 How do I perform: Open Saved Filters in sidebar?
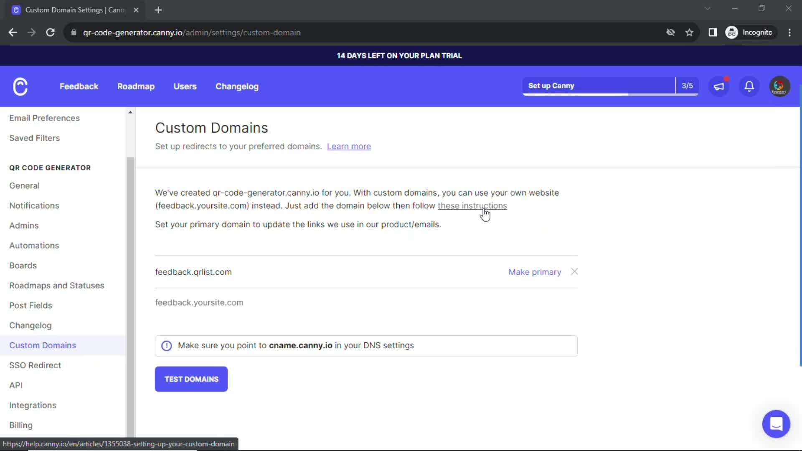point(34,138)
